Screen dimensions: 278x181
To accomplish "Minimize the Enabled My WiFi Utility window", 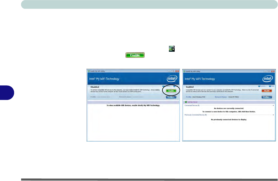I will (265, 71).
